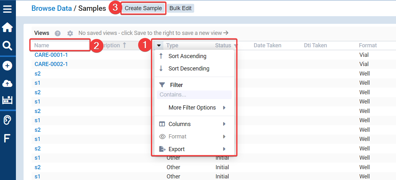Open search from sidebar magnifier icon
Screen dimensions: 396x180
tap(7, 46)
